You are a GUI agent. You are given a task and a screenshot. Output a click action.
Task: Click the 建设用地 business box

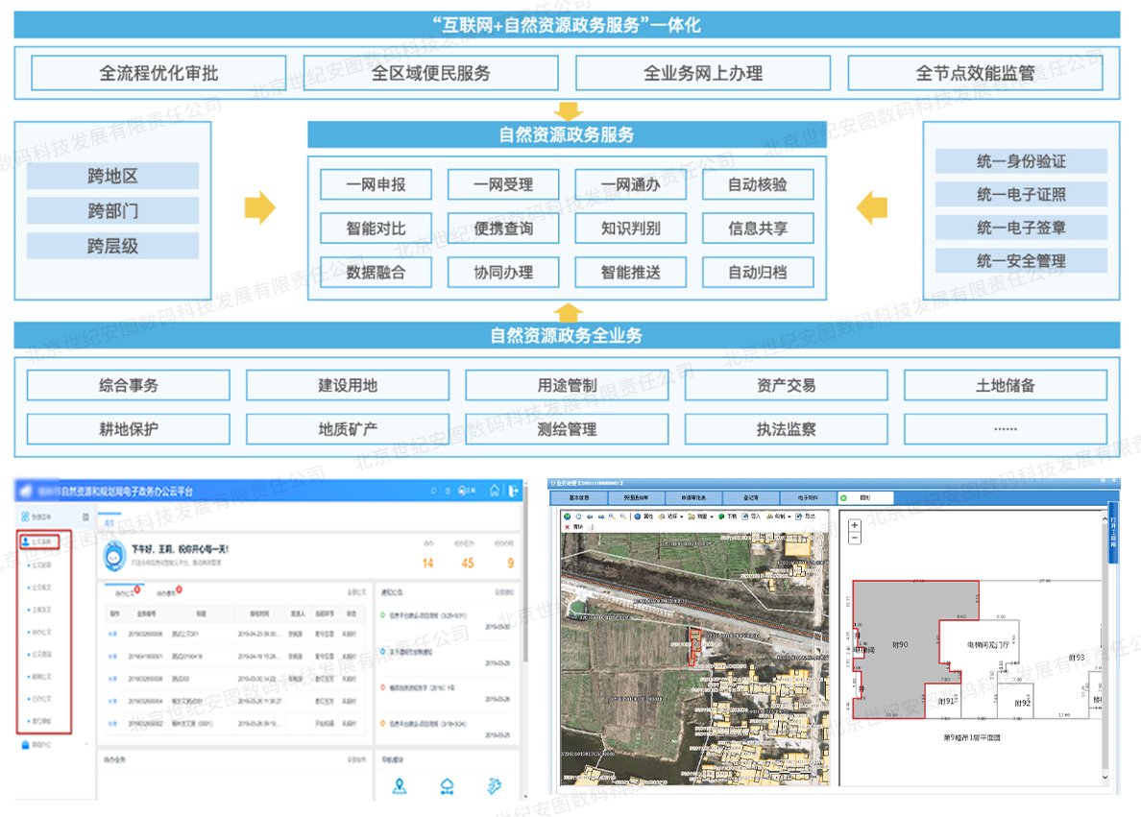[x=348, y=386]
